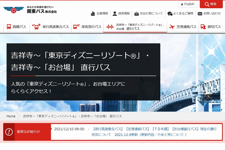This screenshot has height=150, width=225.
Task: Click the briefcase icon for lost items
Action: 136,14
